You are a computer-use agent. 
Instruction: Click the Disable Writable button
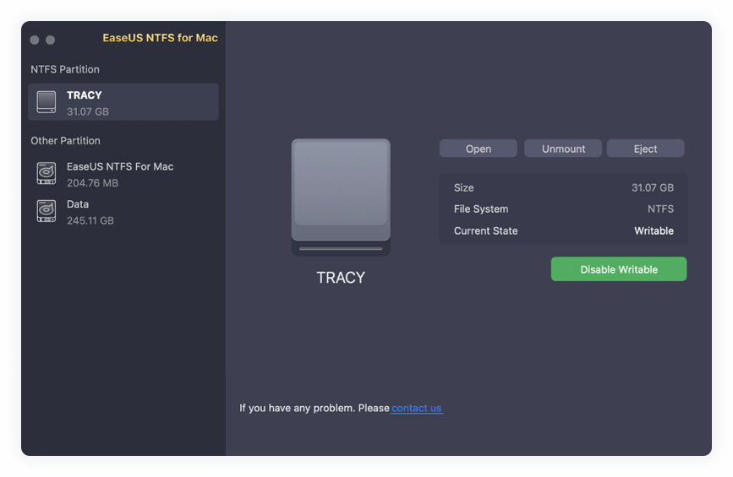[619, 268]
